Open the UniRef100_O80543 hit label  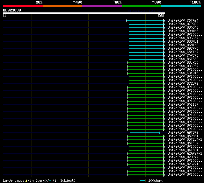(183, 28)
